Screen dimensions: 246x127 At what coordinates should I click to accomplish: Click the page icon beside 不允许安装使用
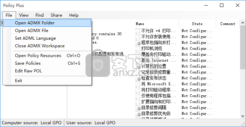click(x=138, y=37)
